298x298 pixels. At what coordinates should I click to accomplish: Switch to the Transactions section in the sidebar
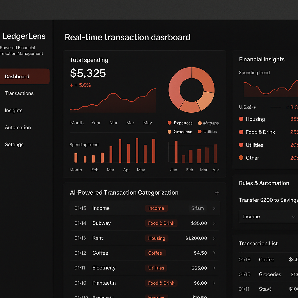[x=19, y=93]
